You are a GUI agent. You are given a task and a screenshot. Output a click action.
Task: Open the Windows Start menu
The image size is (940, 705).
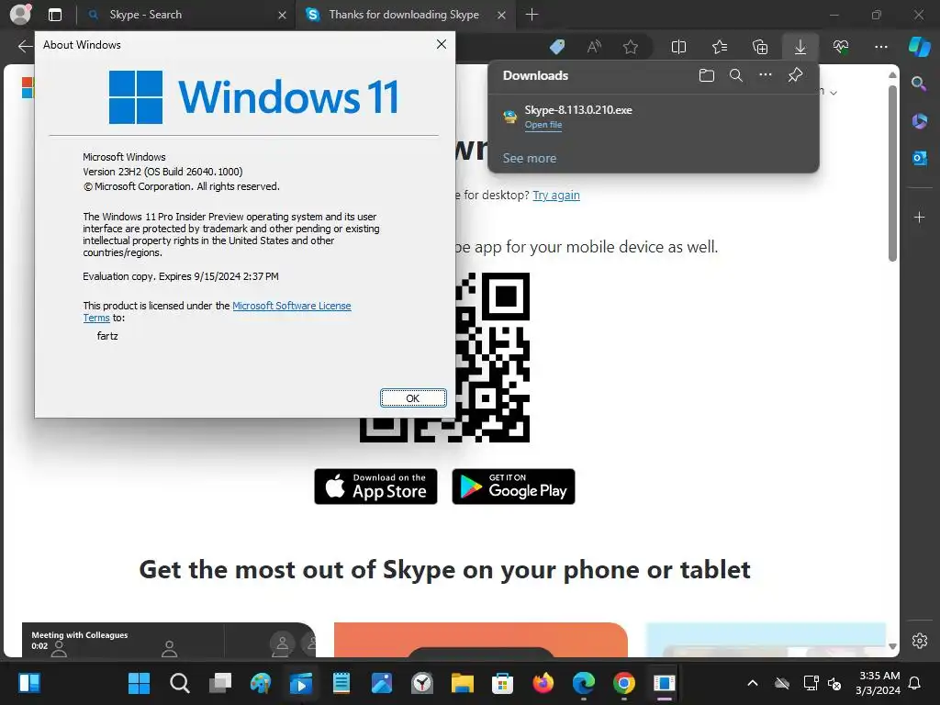(140, 683)
